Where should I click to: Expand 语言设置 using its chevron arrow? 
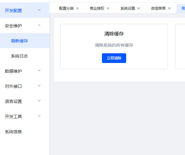point(39,101)
